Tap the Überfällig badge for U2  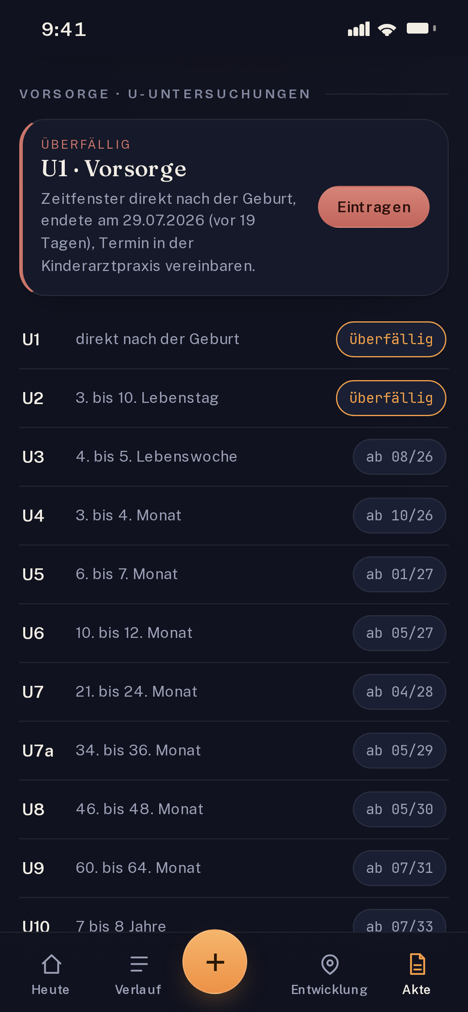[391, 398]
